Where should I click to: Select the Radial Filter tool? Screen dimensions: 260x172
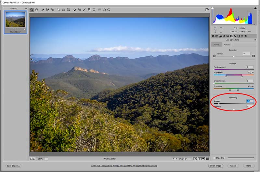[x=94, y=10]
